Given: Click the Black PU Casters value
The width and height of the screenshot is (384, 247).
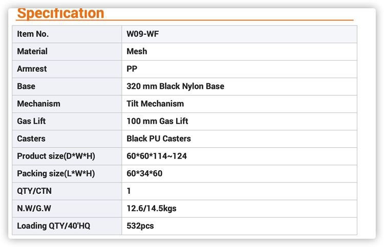Looking at the screenshot, I should coord(159,139).
